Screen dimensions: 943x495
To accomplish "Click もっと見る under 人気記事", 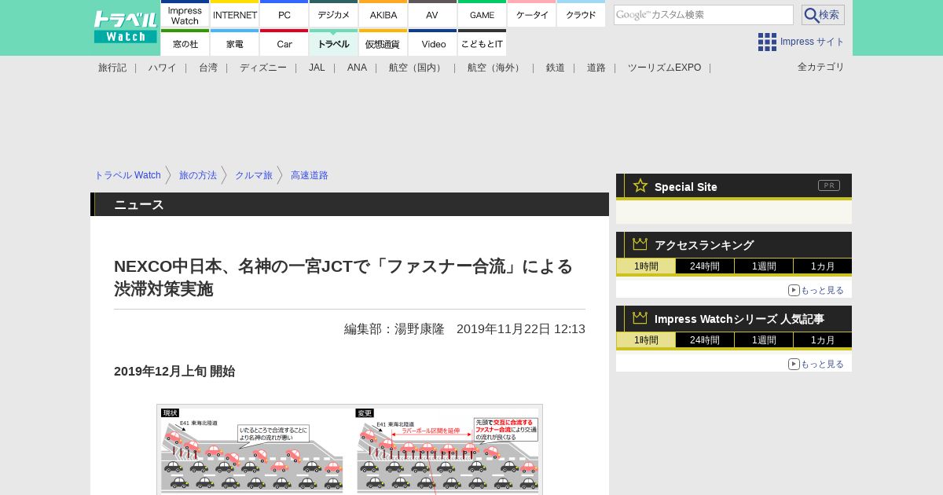I will coord(816,364).
